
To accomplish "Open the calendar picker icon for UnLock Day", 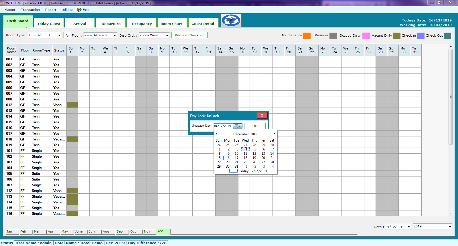I will tap(238, 126).
